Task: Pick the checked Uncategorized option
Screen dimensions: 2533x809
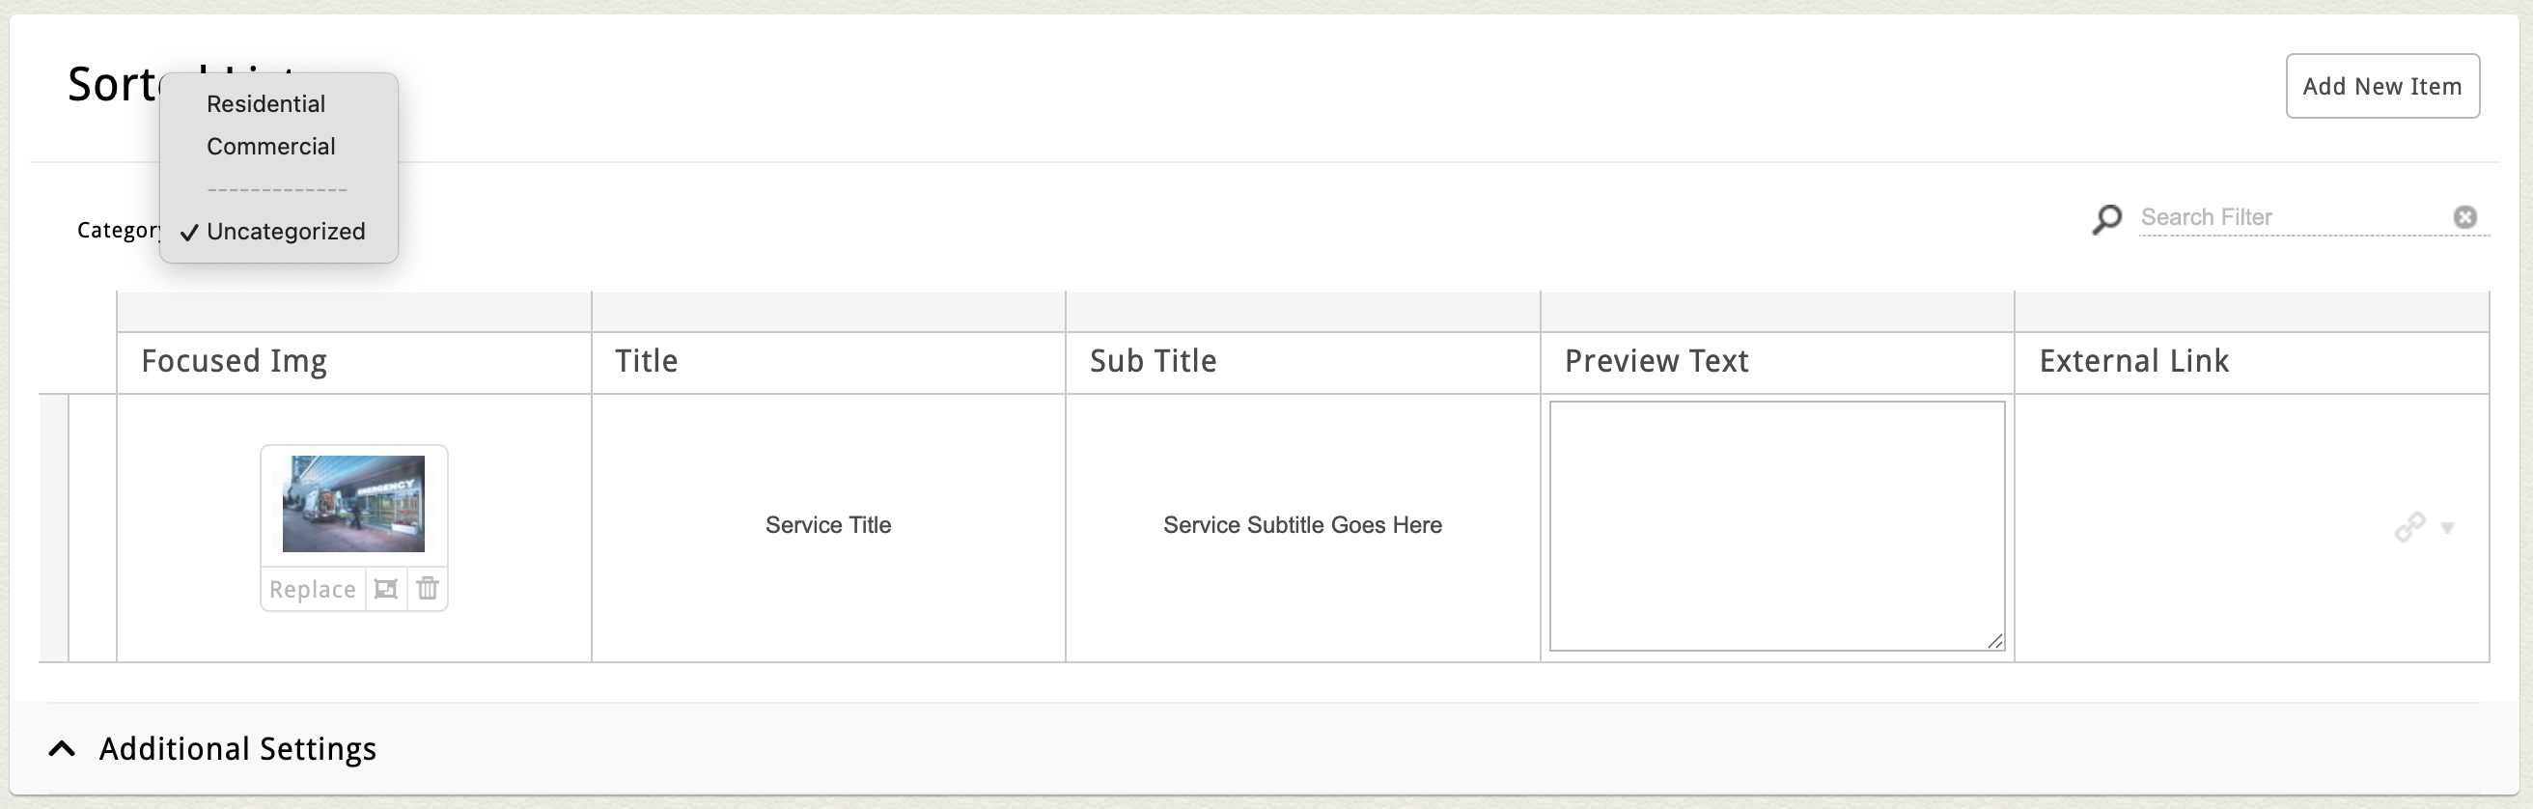Action: (285, 232)
